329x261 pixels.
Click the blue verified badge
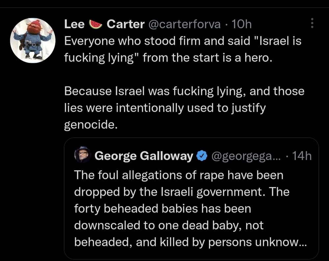tap(202, 155)
